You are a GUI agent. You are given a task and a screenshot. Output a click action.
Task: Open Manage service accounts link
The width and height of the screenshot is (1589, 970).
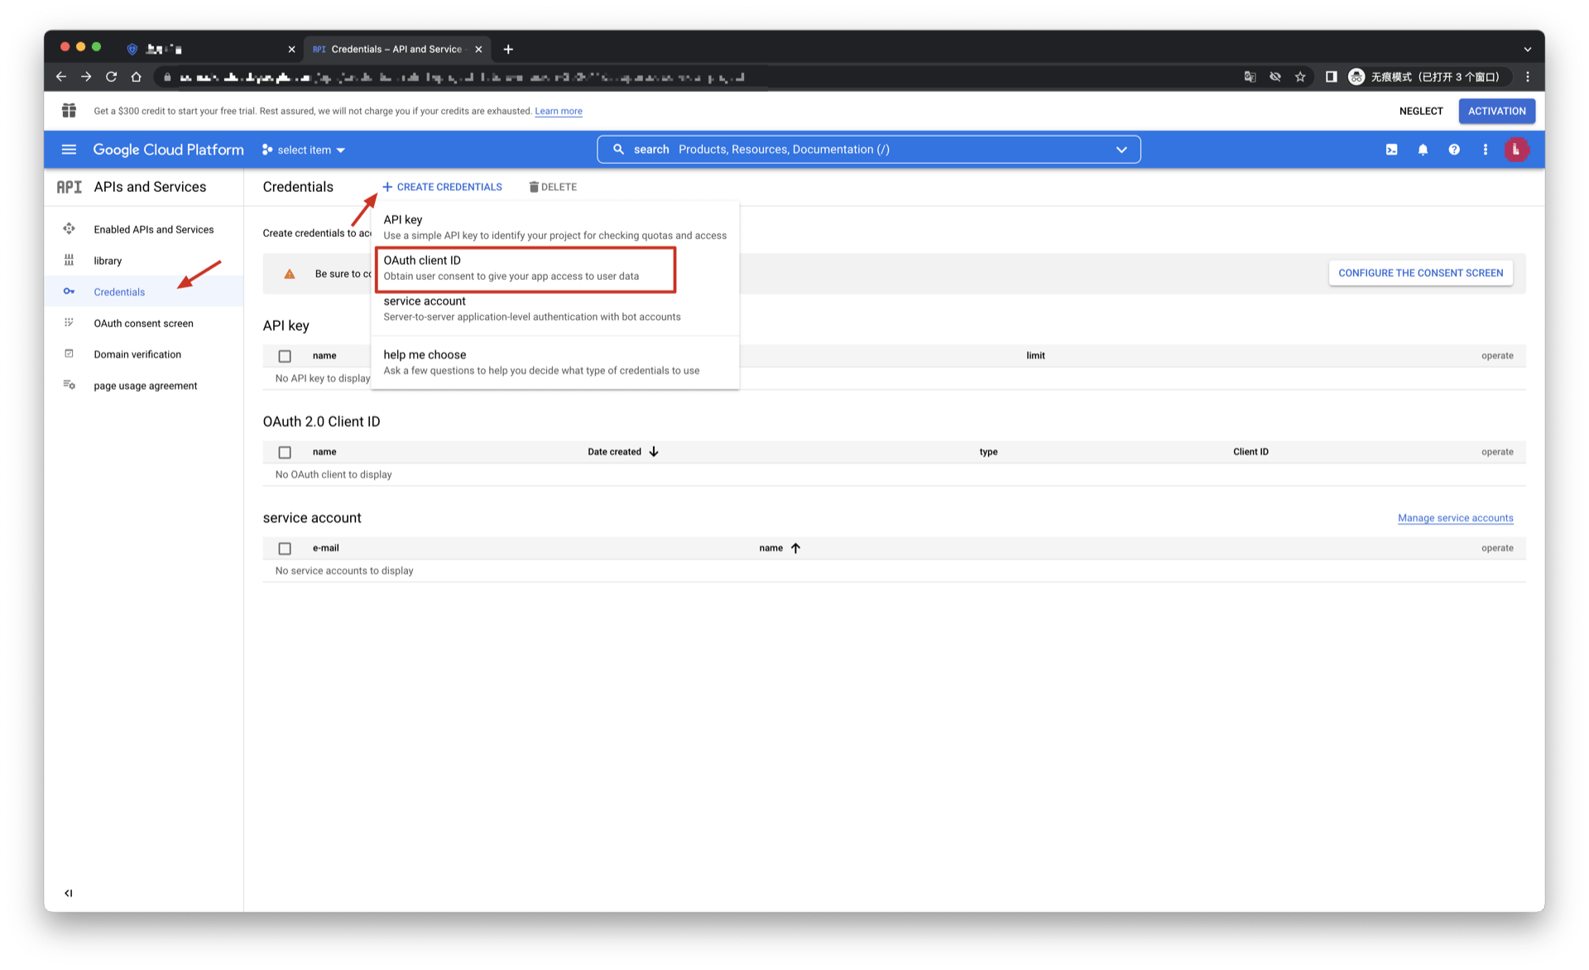pos(1455,518)
